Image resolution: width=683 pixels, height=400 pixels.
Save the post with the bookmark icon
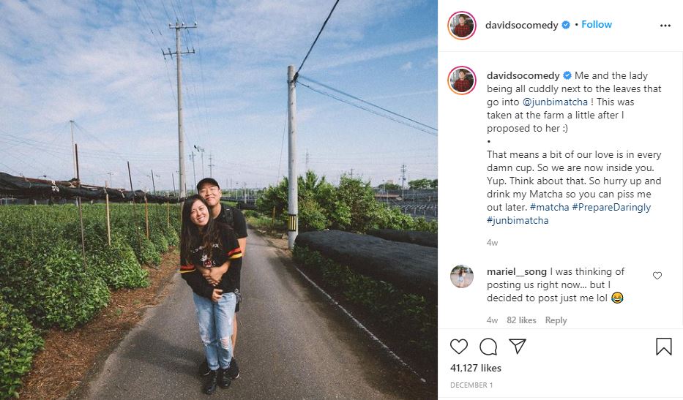[x=663, y=346]
